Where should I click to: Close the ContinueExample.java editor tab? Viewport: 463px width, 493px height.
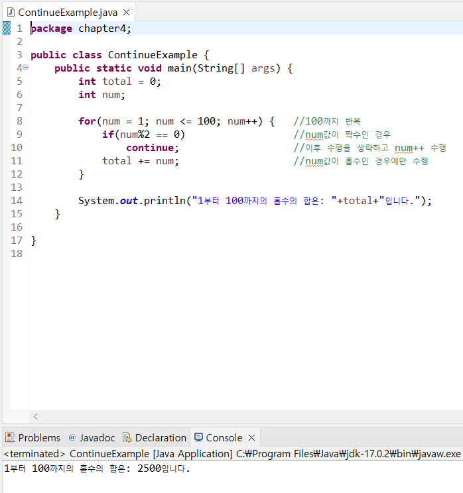coord(126,13)
